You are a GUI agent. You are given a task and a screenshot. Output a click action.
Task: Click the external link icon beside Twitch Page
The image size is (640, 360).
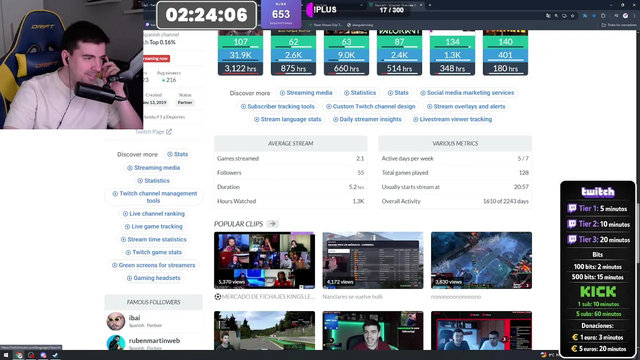(169, 131)
